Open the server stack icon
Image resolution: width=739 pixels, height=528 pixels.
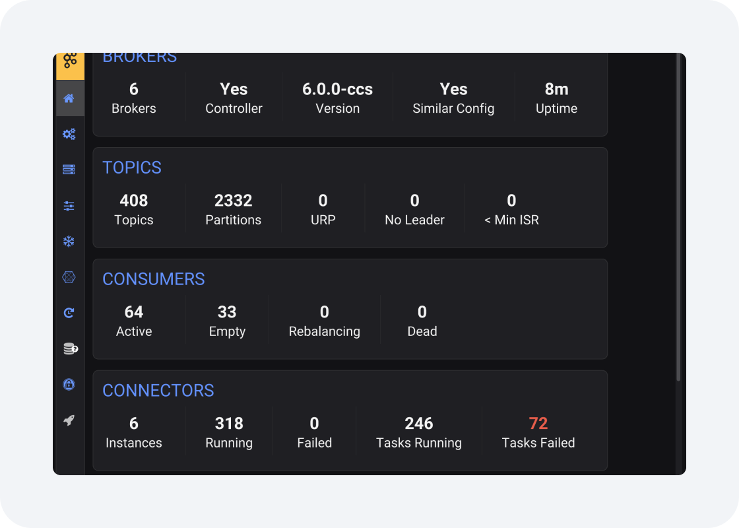[x=69, y=170]
